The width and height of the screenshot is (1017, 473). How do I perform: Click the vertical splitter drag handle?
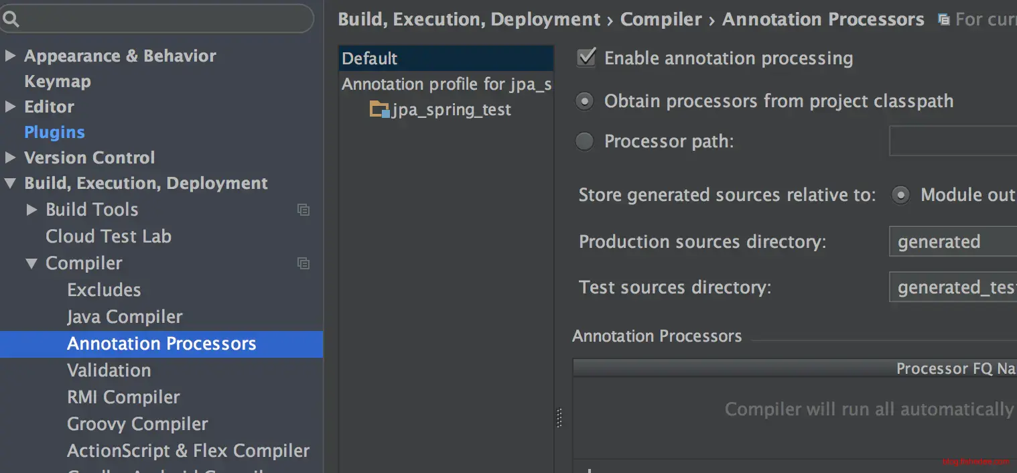pyautogui.click(x=559, y=418)
